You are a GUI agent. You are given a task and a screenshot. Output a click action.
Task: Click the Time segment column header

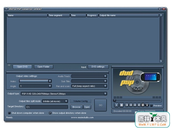pos(59,15)
